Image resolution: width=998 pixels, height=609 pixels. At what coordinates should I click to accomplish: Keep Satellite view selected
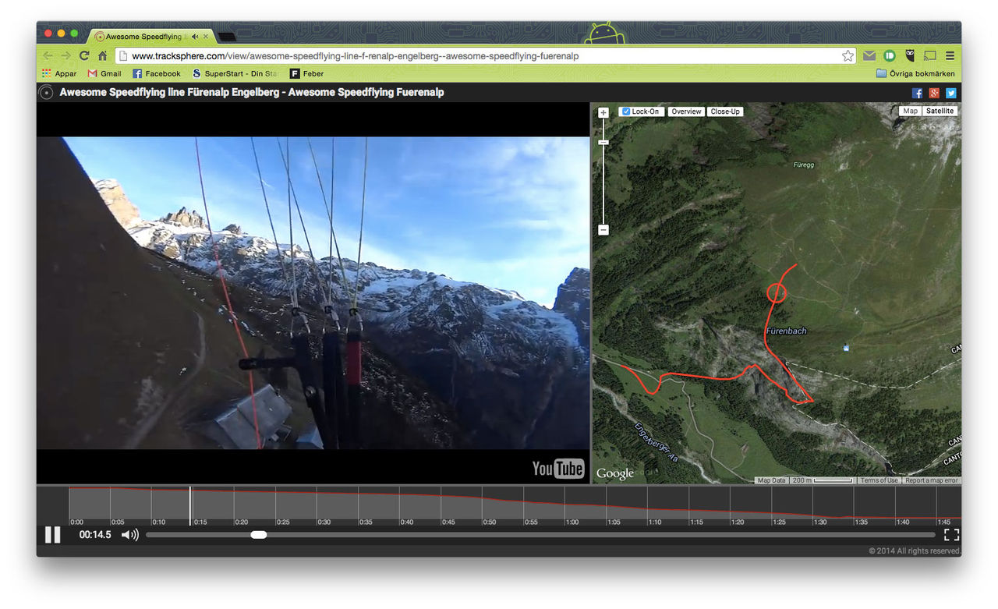coord(940,110)
